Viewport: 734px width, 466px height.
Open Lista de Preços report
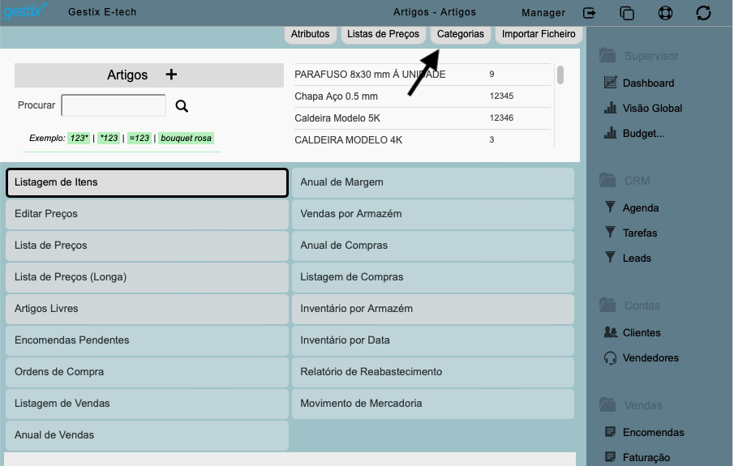147,246
